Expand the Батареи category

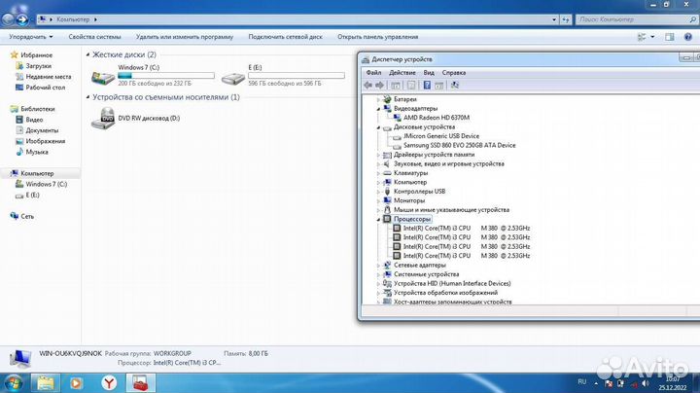pos(379,99)
